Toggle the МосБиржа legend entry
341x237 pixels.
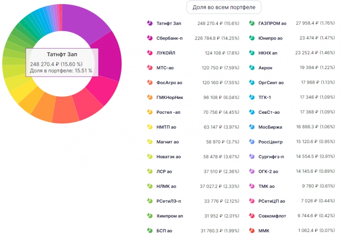point(270,127)
